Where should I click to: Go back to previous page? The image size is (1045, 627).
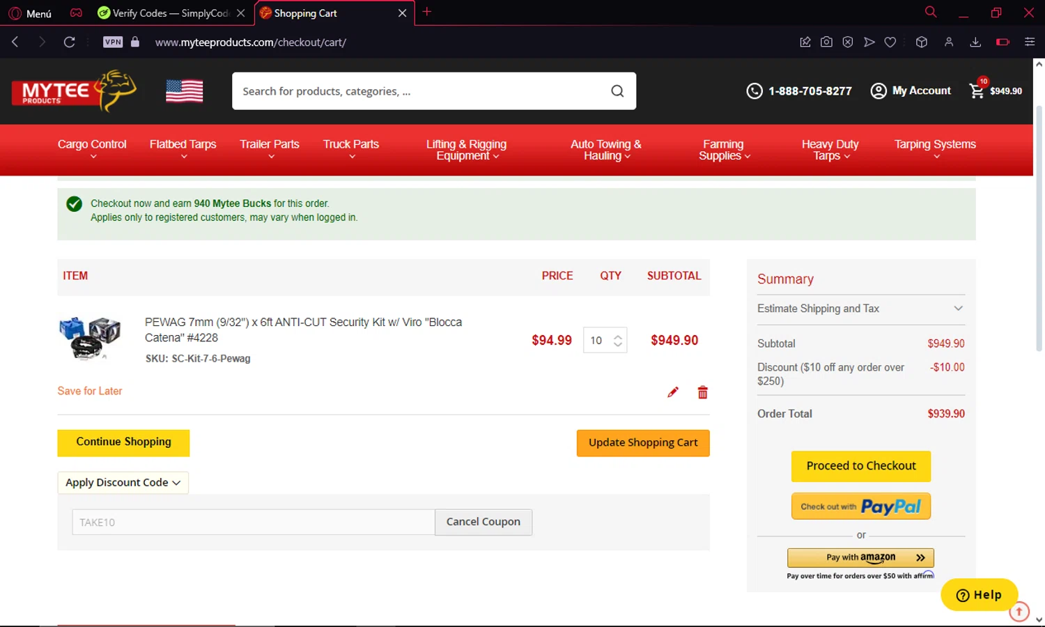point(15,42)
